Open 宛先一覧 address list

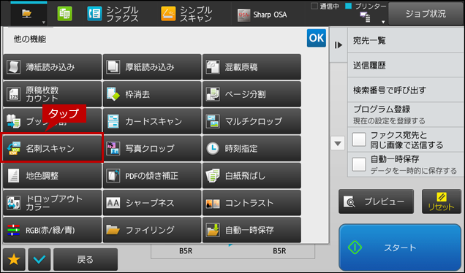tap(405, 40)
